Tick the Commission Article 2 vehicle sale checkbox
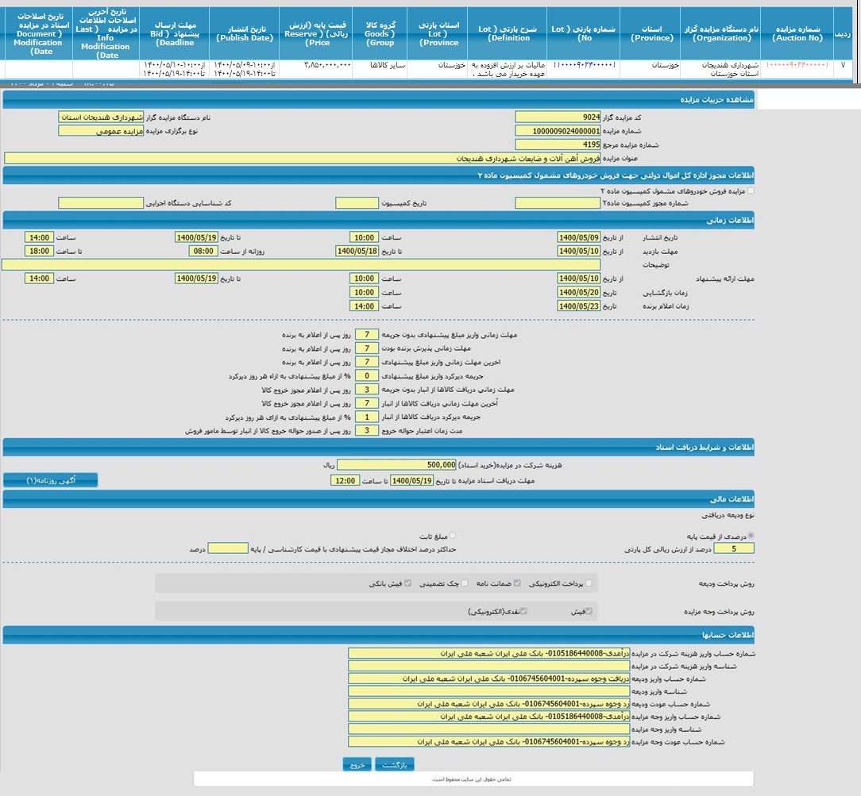 [751, 190]
